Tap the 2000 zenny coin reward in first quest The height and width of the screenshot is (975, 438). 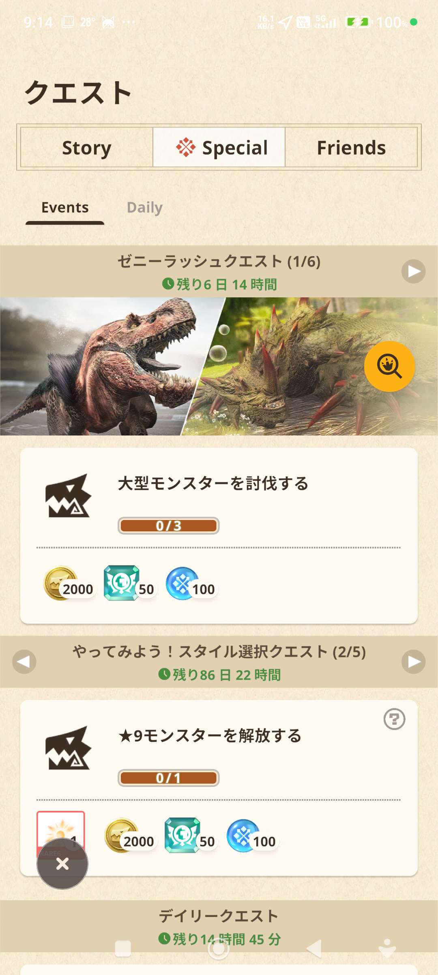(69, 584)
